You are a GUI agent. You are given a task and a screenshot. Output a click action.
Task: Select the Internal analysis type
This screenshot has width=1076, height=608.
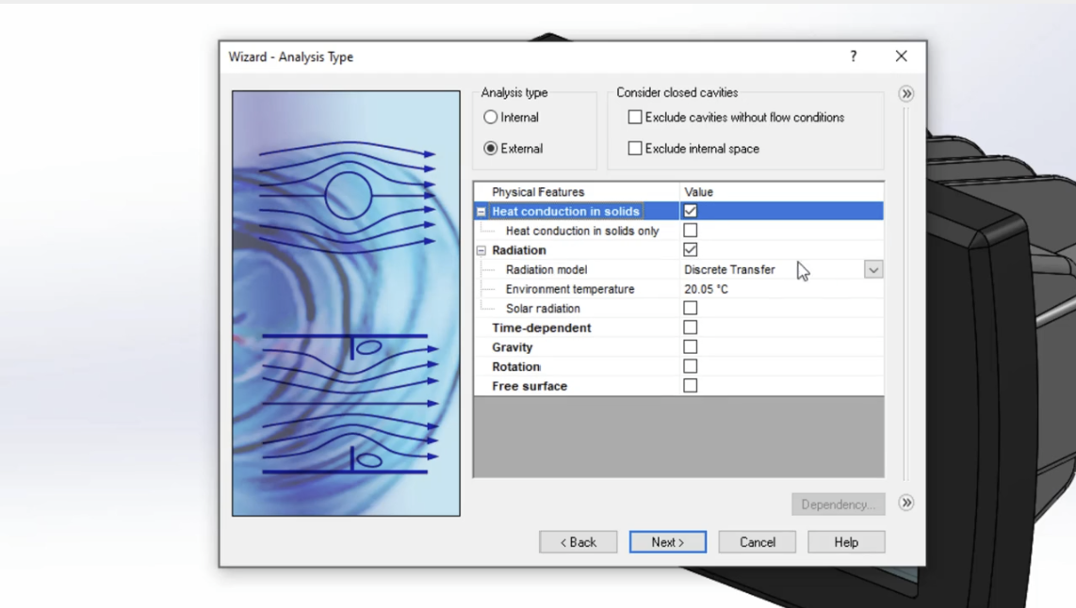pos(491,117)
